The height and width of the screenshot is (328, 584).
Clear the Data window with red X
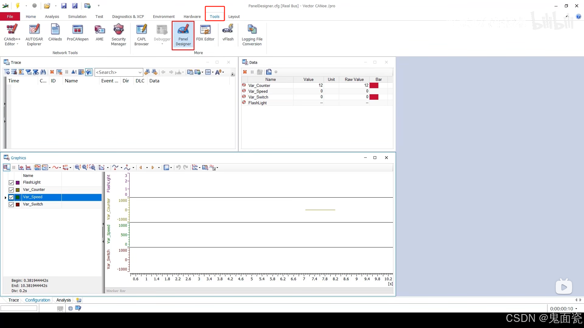tap(245, 72)
